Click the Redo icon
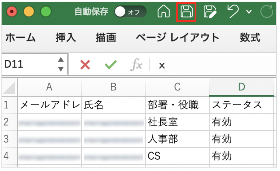 267,12
